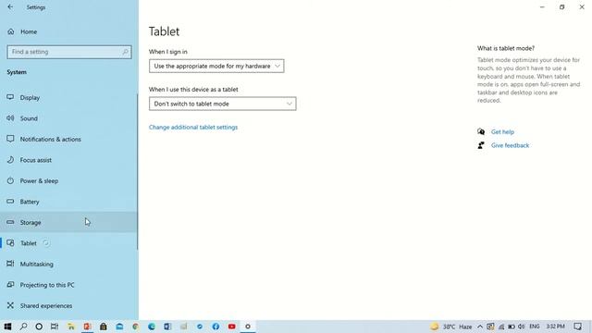Image resolution: width=592 pixels, height=333 pixels.
Task: Click the battery icon in system tray
Action: click(512, 327)
